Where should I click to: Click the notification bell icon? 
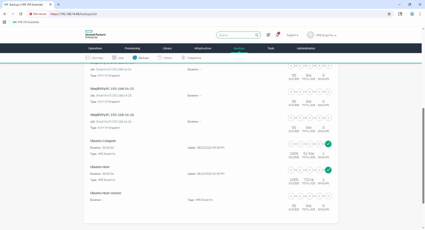click(x=277, y=35)
